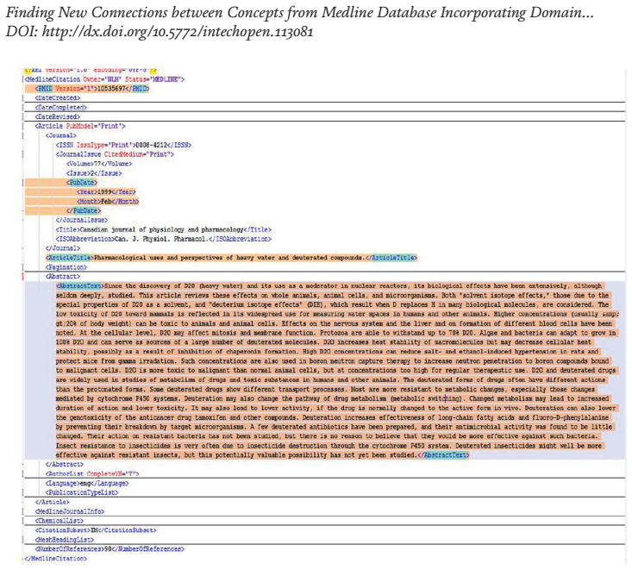Viewport: 632px width, 570px height.
Task: Open the DOI intechopen.113081 link
Action: coord(178,31)
